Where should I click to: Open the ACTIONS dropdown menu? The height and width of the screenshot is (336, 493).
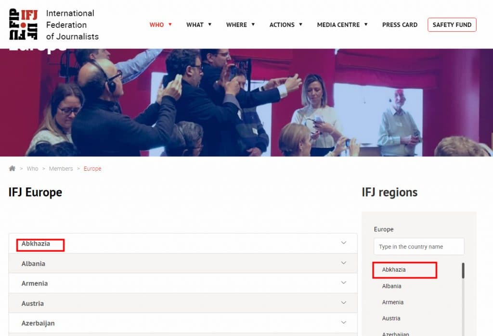coord(285,25)
